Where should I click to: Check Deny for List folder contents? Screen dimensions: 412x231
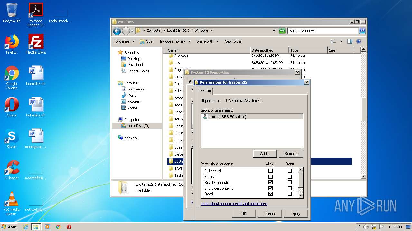pyautogui.click(x=290, y=188)
